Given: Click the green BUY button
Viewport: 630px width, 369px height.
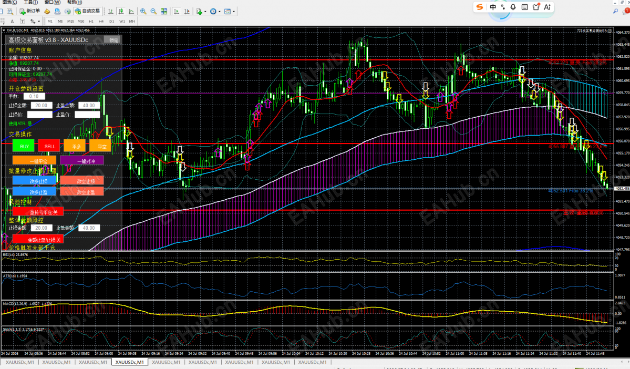Looking at the screenshot, I should [24, 146].
